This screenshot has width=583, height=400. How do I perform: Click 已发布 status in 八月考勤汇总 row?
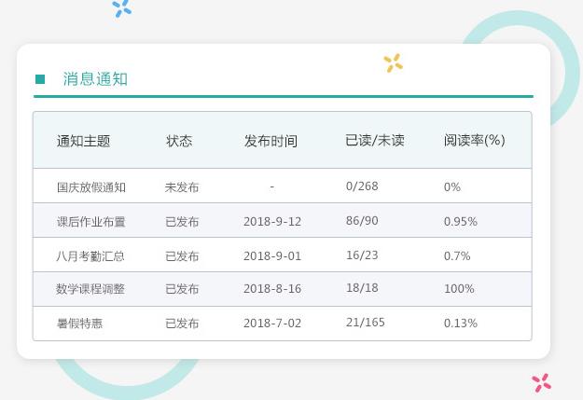tap(182, 256)
